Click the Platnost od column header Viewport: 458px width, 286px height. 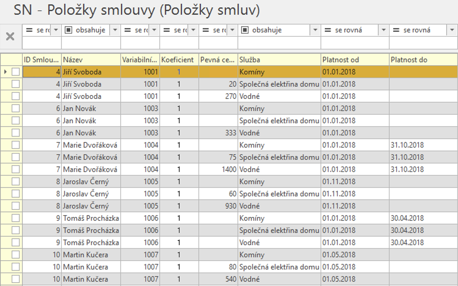click(355, 60)
